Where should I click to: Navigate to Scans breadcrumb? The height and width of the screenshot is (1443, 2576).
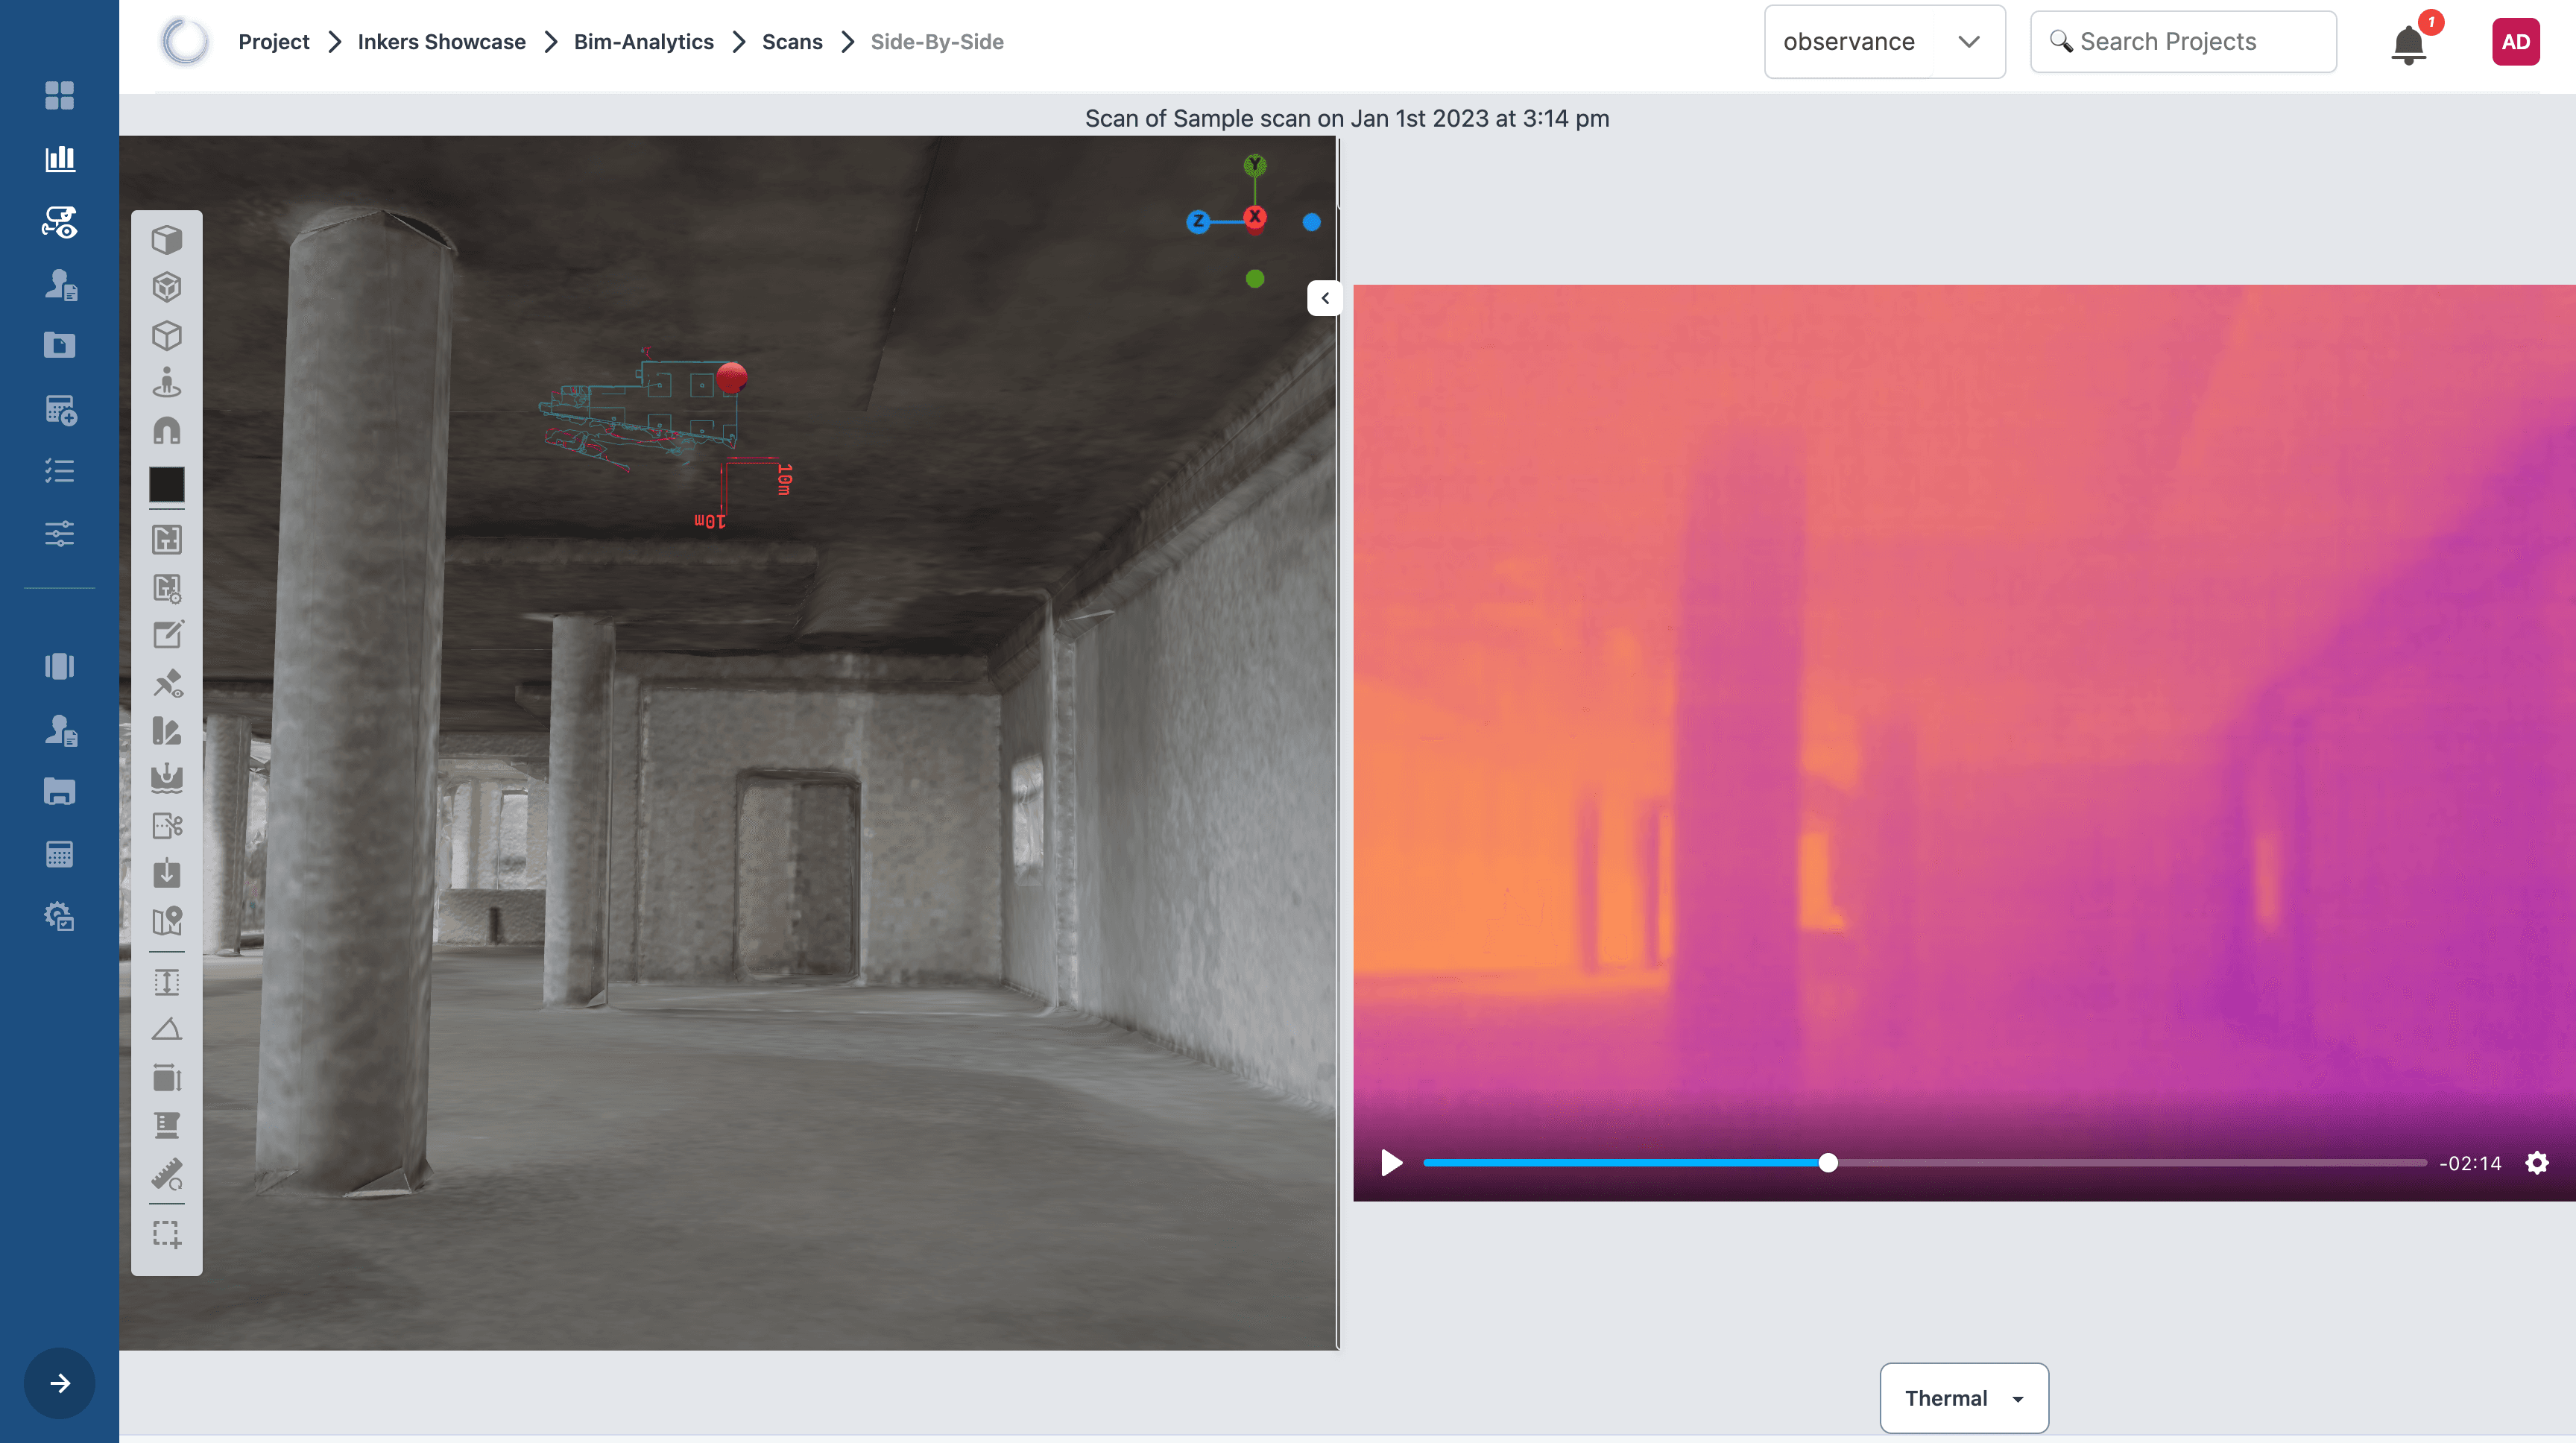click(x=791, y=42)
